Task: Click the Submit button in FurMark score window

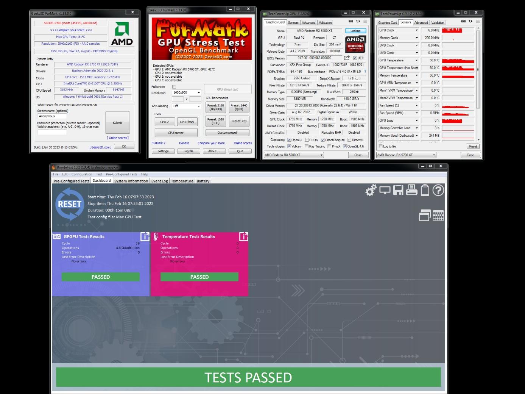Action: (117, 123)
